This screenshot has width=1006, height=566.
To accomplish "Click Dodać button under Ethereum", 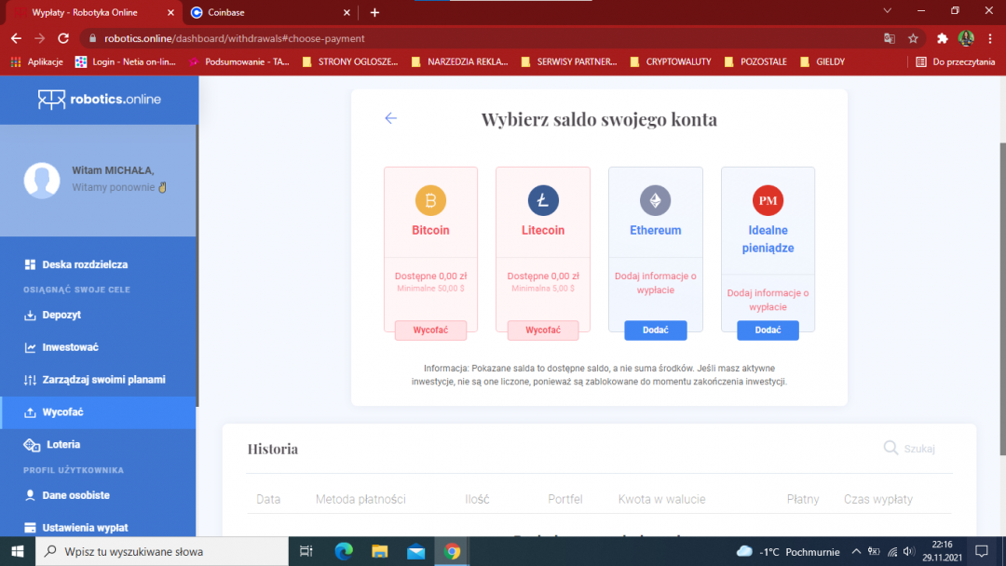I will pyautogui.click(x=655, y=330).
